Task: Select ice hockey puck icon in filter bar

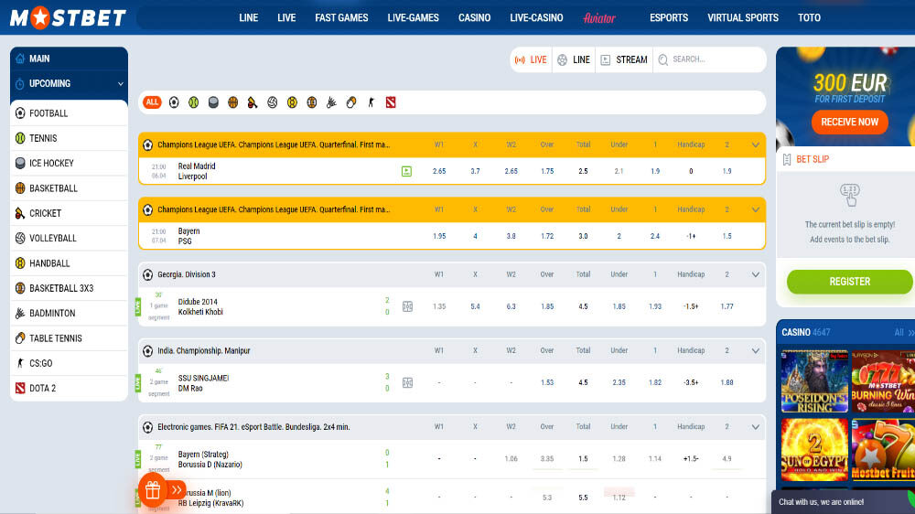Action: pyautogui.click(x=213, y=102)
